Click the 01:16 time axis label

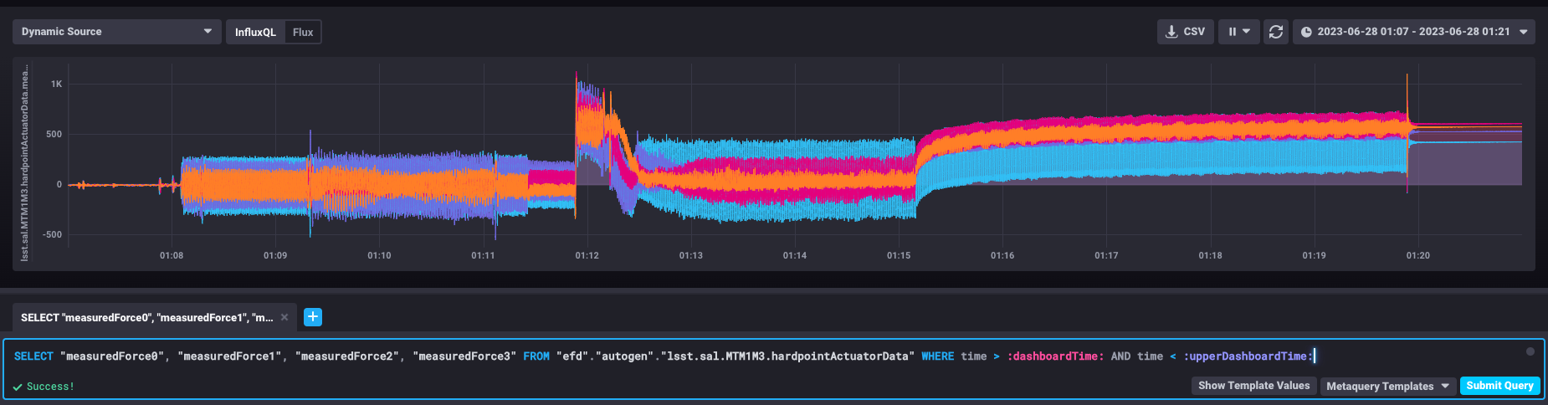pos(1002,255)
